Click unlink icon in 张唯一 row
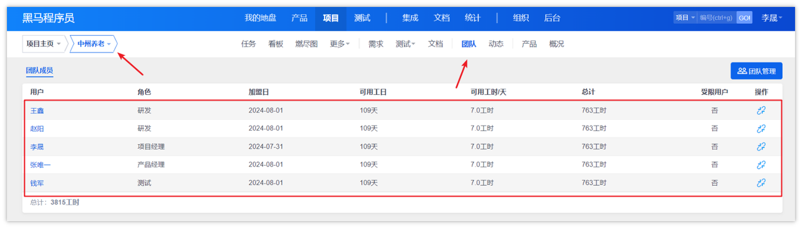Screen dimensions: 802x228 [761, 165]
